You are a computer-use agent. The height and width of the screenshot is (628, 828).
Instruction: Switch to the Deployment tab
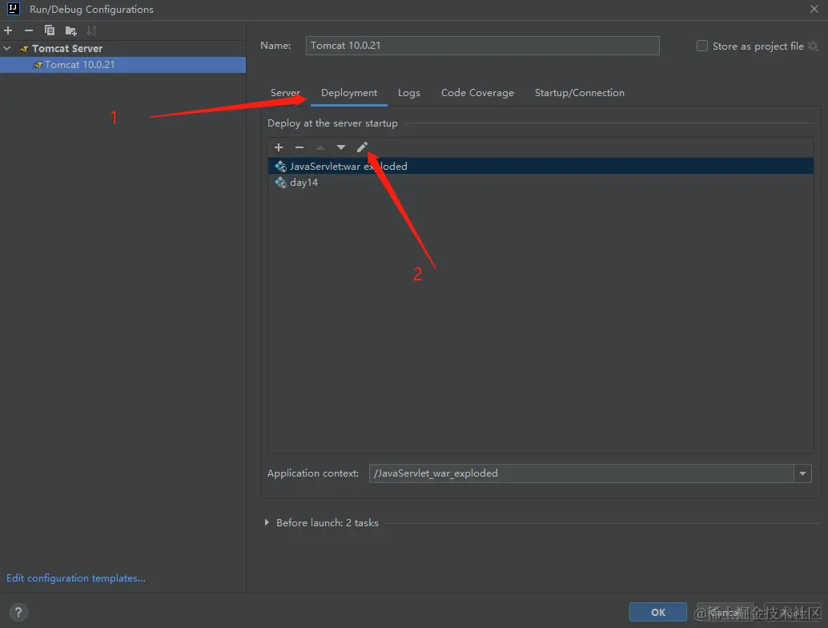349,92
